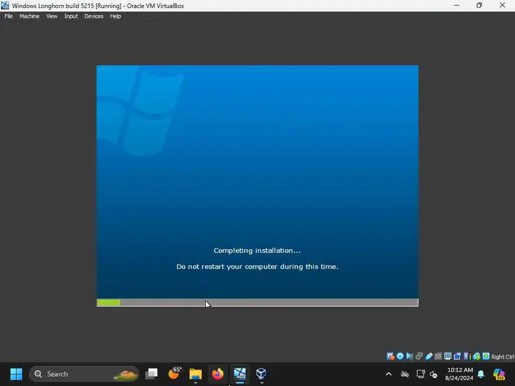Click the USB devices status icon
The image size is (515, 386).
(428, 356)
